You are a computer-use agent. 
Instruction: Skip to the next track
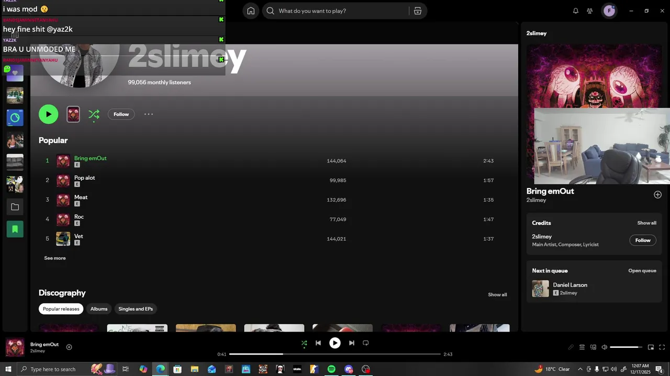(352, 343)
